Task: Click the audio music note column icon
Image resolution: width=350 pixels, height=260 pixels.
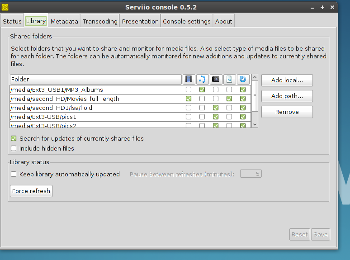Action: (x=202, y=80)
